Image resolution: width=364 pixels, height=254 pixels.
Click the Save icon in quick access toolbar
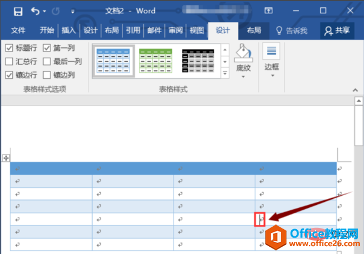pos(18,11)
